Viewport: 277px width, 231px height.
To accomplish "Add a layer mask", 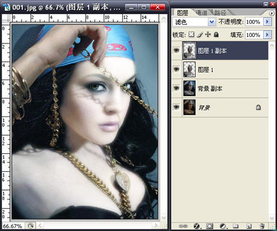I will pos(210,226).
